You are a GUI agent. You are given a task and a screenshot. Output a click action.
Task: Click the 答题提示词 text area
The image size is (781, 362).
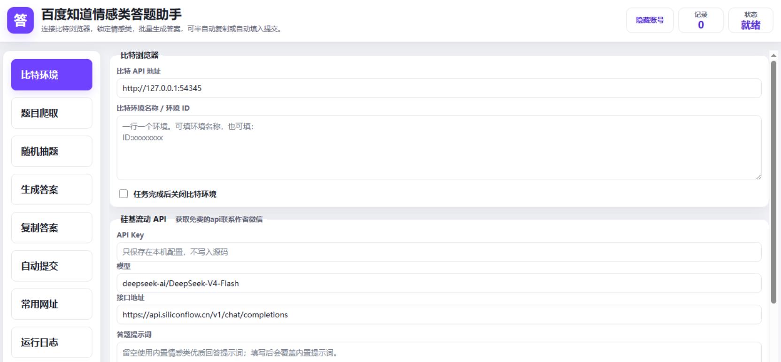pyautogui.click(x=439, y=352)
